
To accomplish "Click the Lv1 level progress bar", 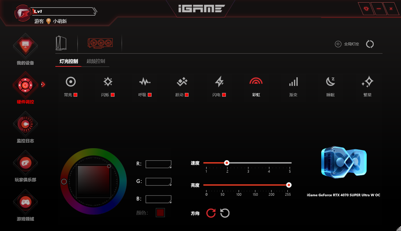I will click(x=64, y=12).
